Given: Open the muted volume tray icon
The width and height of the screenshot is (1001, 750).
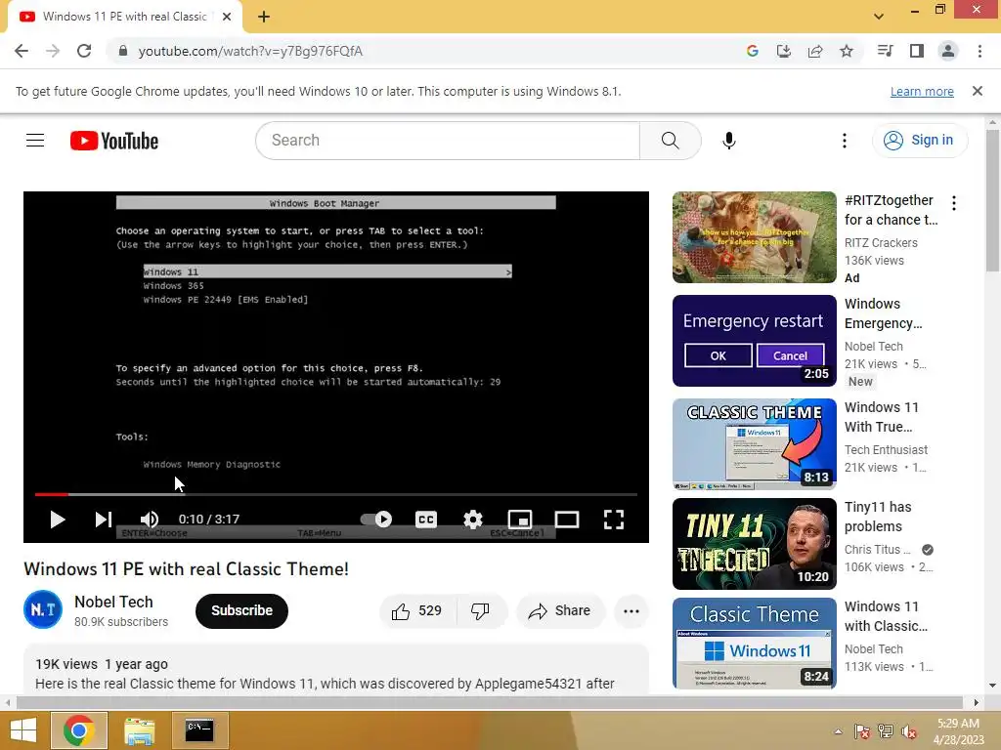Looking at the screenshot, I should click(909, 731).
